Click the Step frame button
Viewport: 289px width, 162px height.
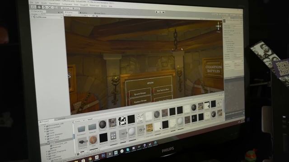[x=163, y=12]
